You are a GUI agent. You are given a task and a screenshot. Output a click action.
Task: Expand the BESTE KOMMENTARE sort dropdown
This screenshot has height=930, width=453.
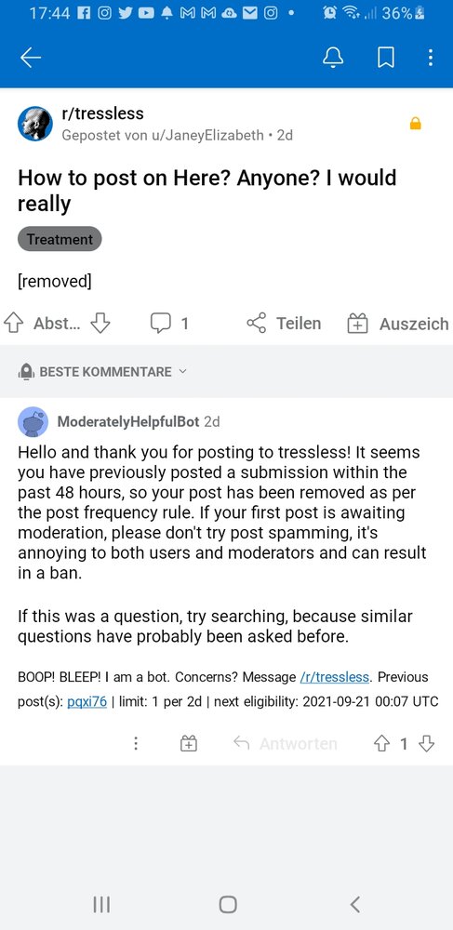103,372
